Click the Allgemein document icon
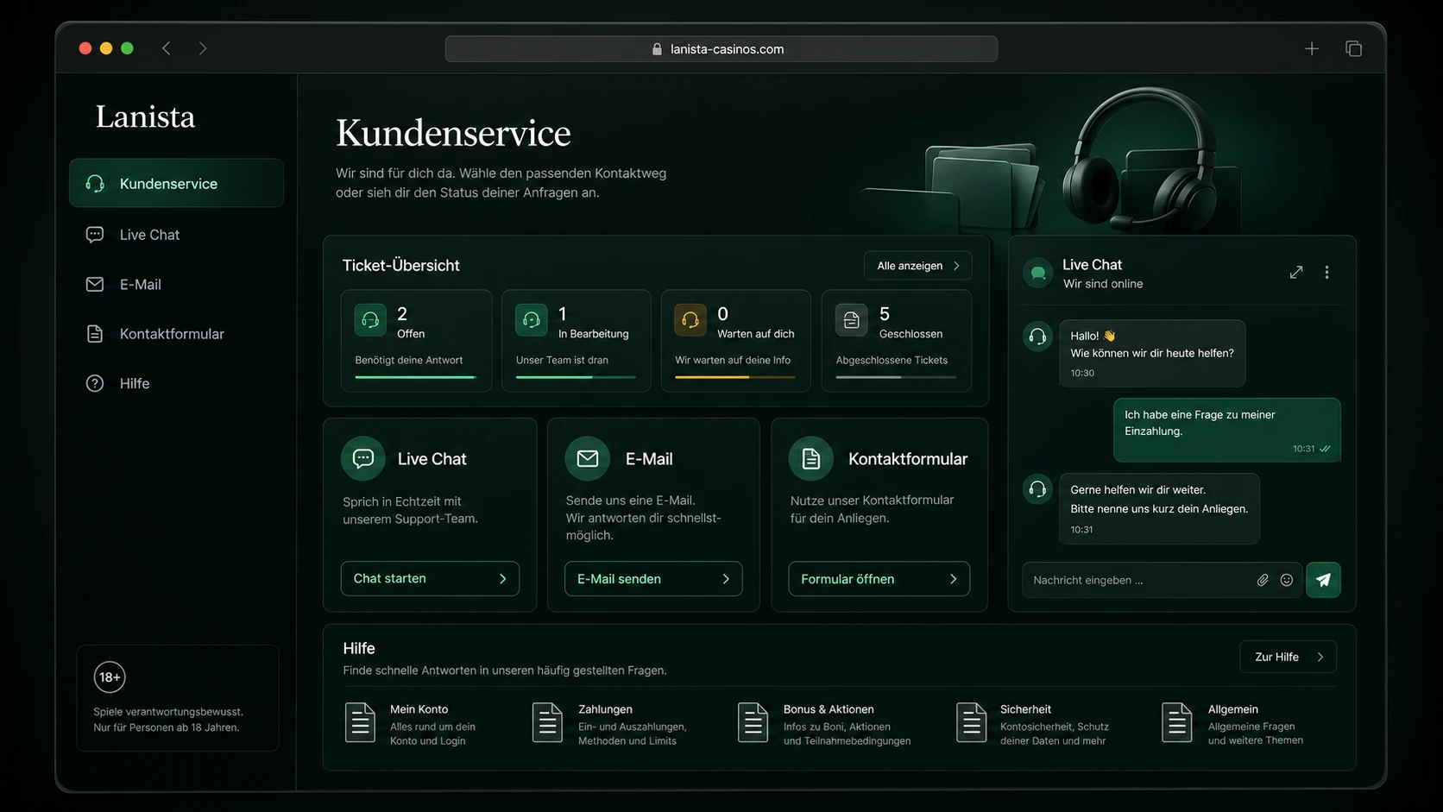 [x=1176, y=722]
